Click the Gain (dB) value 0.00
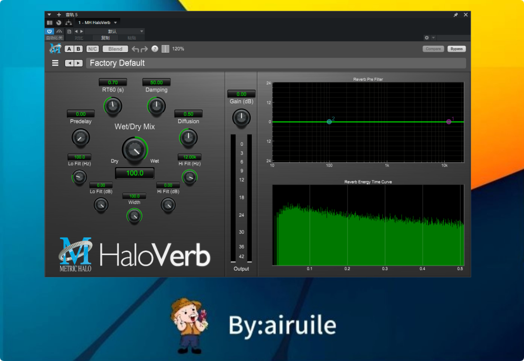This screenshot has height=361, width=524. point(242,94)
